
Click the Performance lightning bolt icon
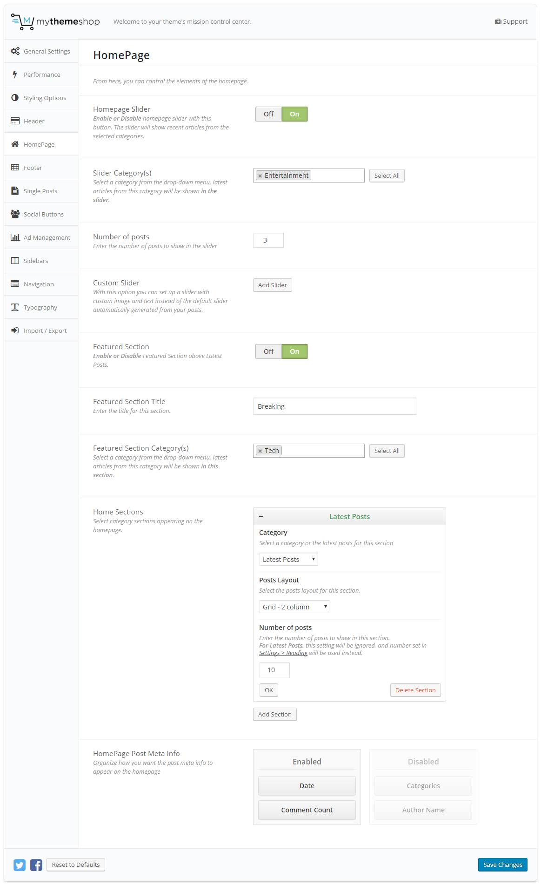[x=15, y=74]
